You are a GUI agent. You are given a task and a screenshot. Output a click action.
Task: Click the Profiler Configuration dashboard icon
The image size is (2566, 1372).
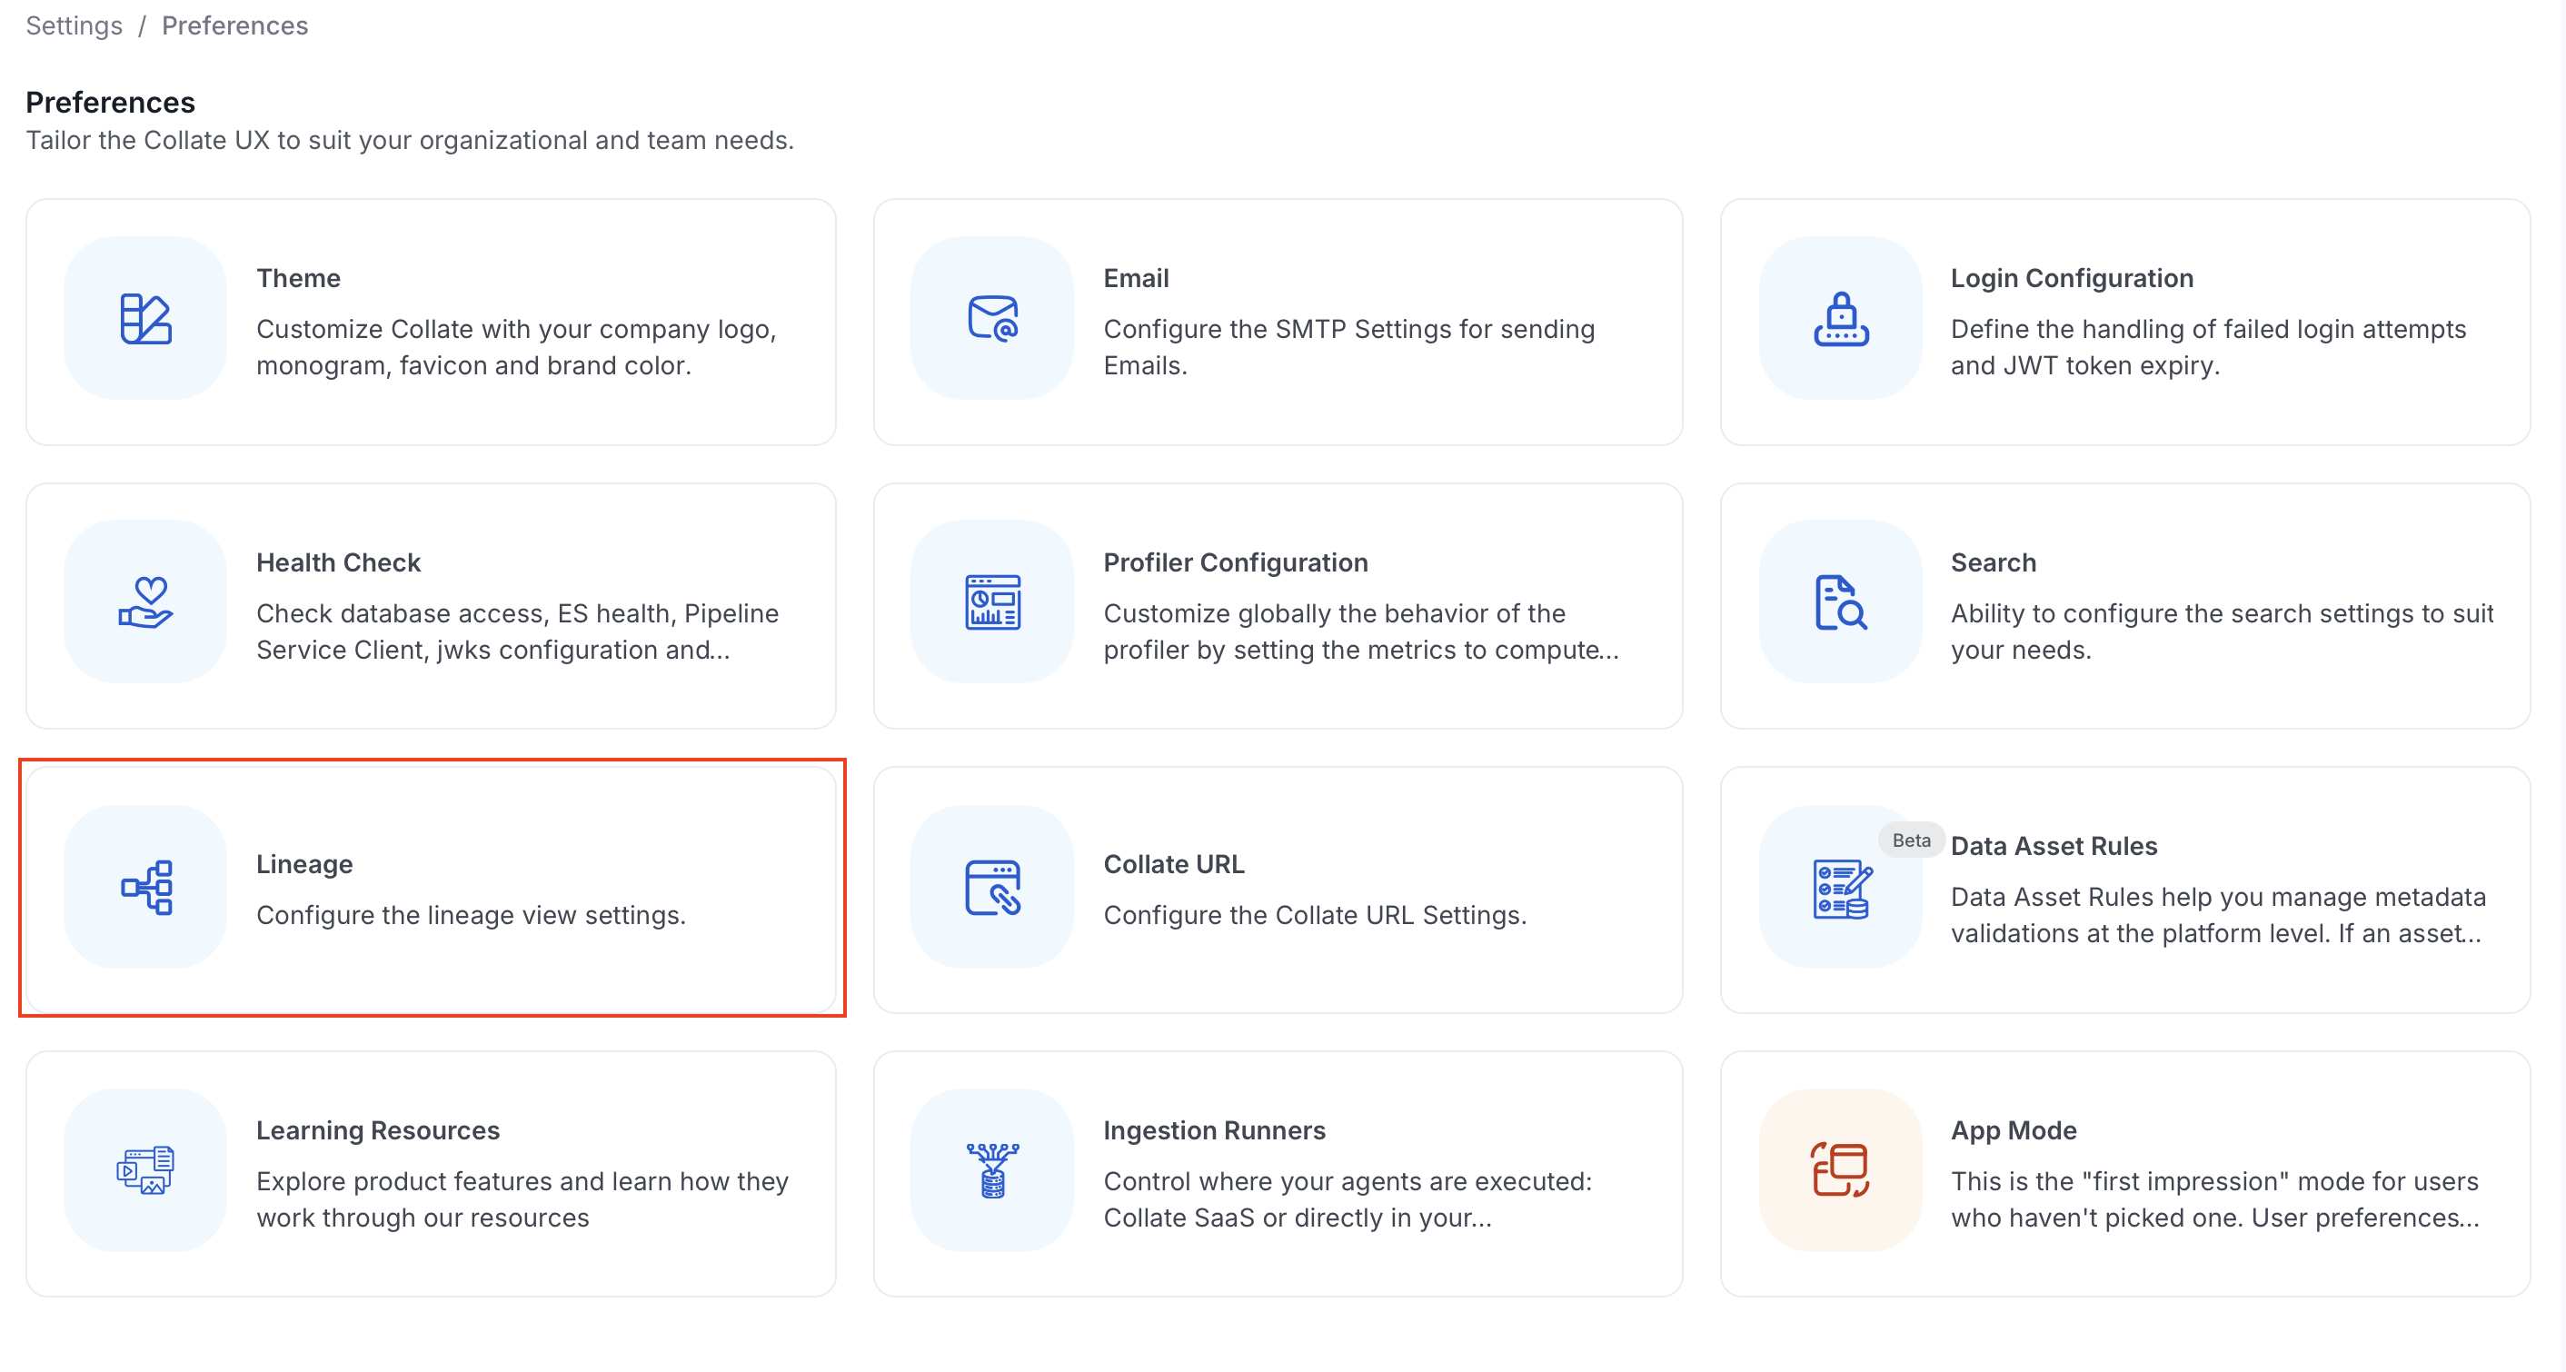click(992, 601)
